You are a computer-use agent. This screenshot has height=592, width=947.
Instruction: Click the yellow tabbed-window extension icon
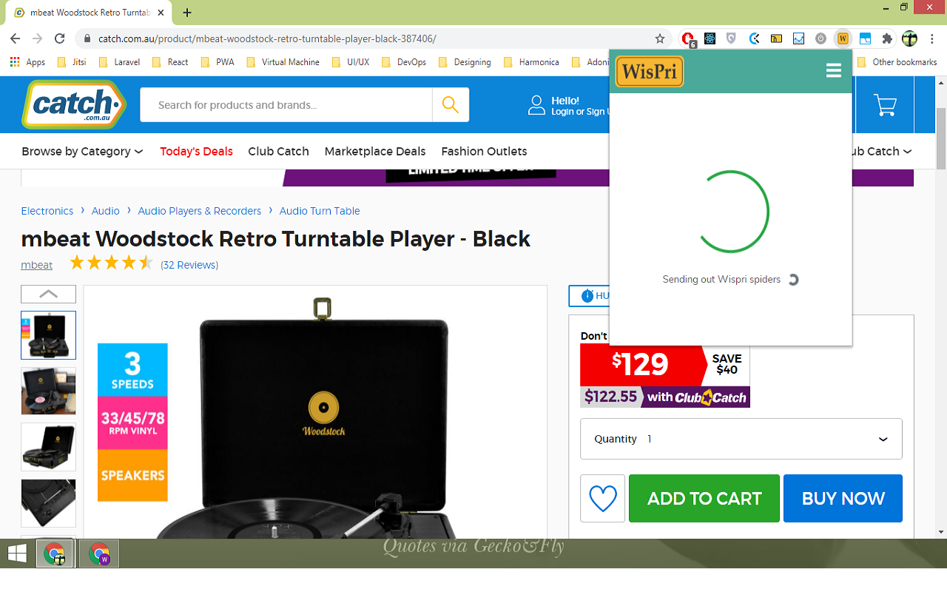(x=776, y=38)
